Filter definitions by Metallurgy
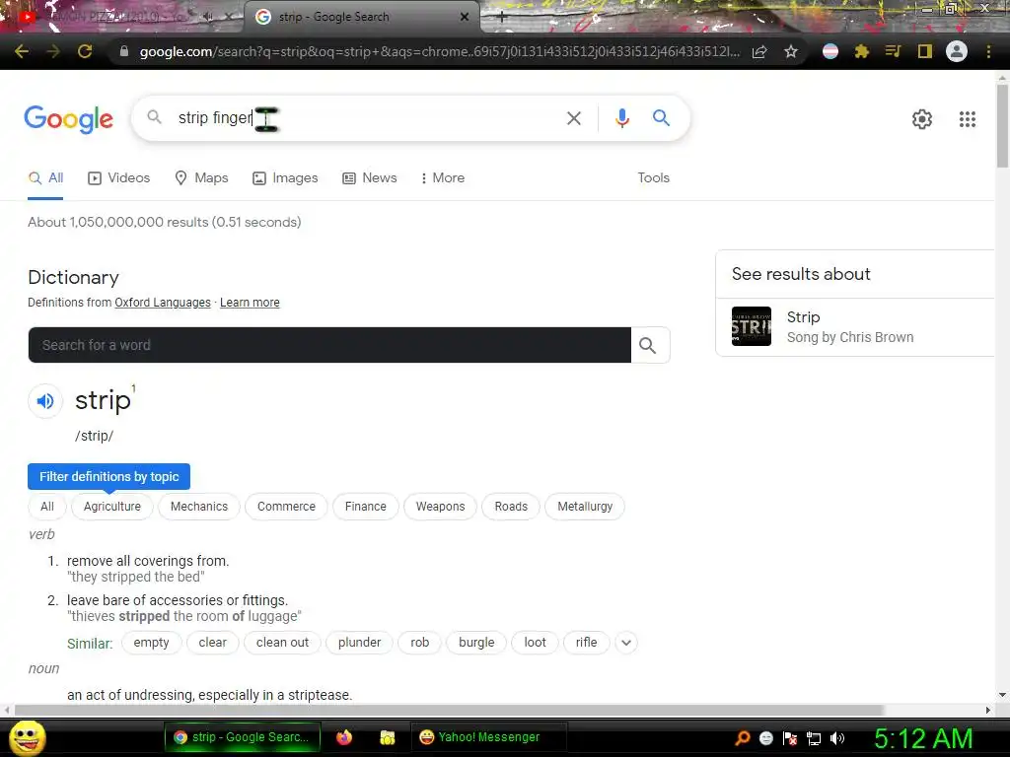The width and height of the screenshot is (1010, 757). [585, 507]
